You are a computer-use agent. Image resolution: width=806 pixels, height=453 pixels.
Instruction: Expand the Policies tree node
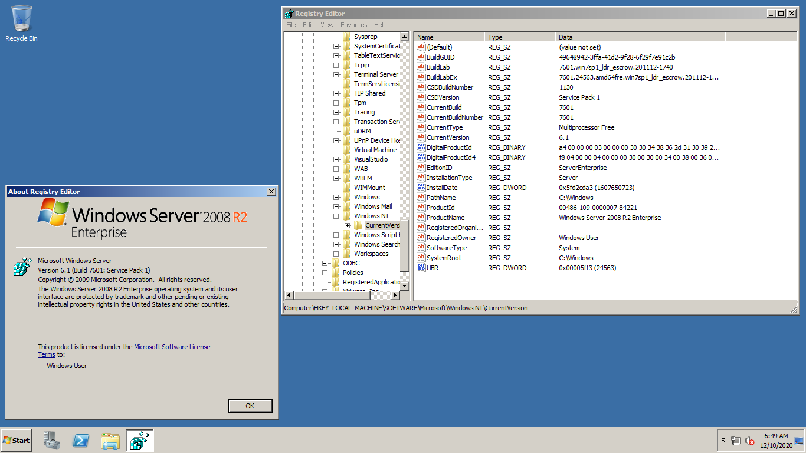[x=325, y=273]
